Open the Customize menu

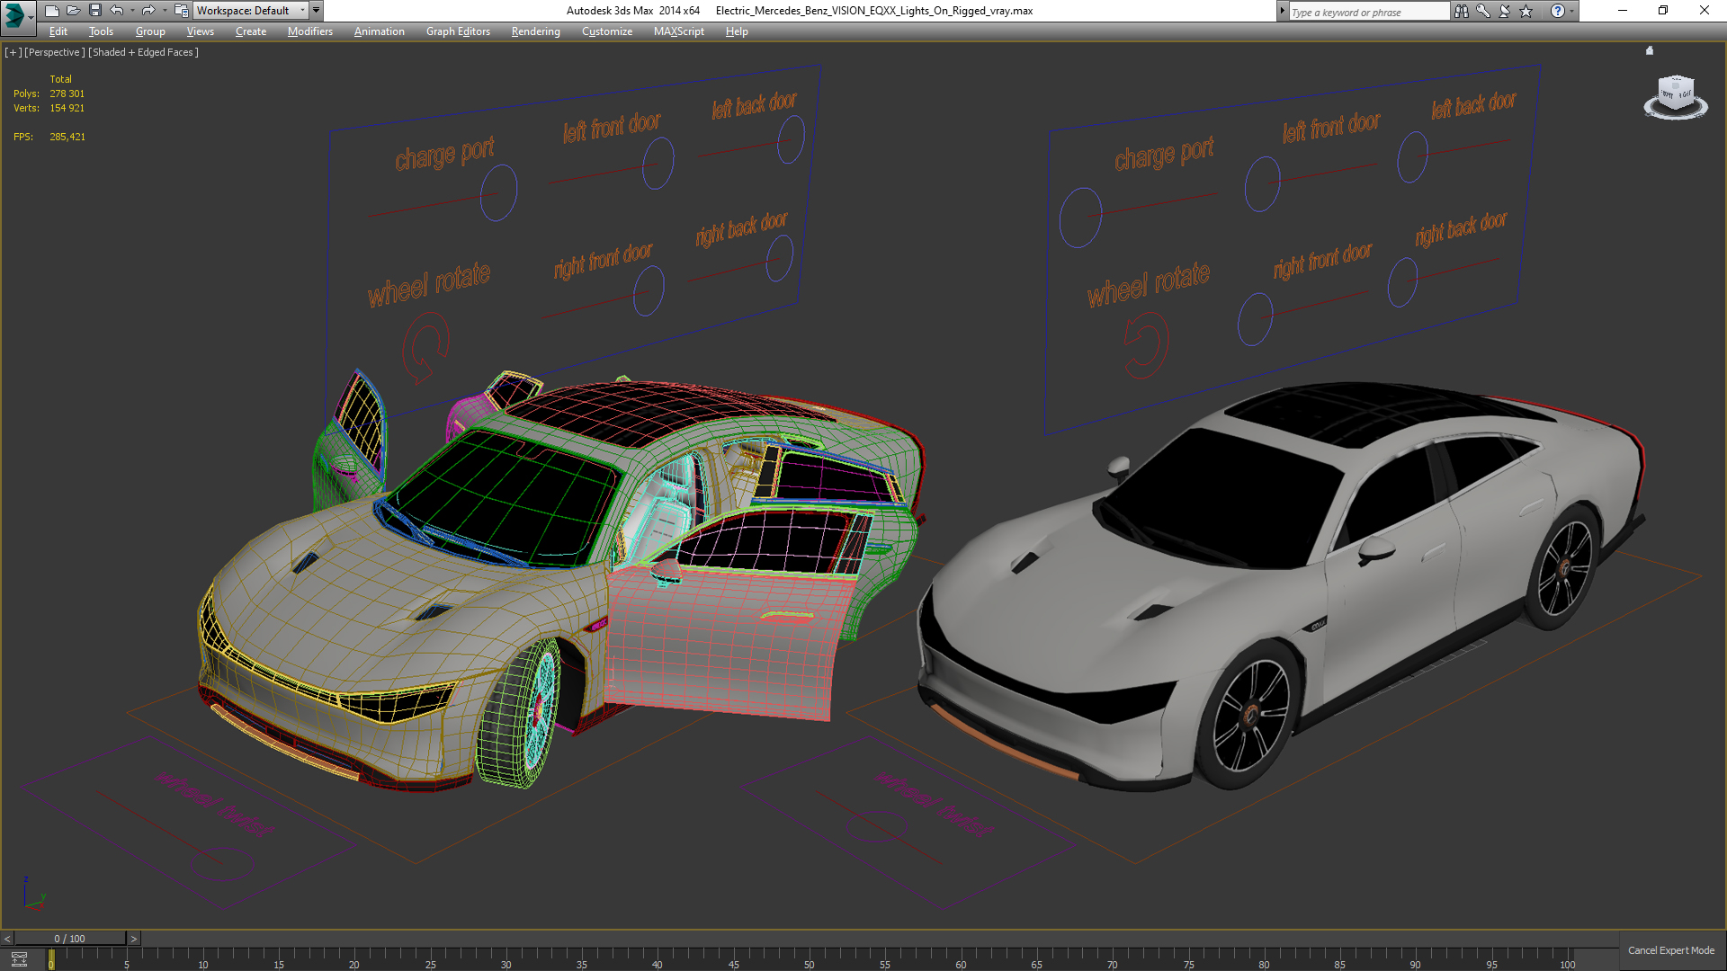(607, 31)
